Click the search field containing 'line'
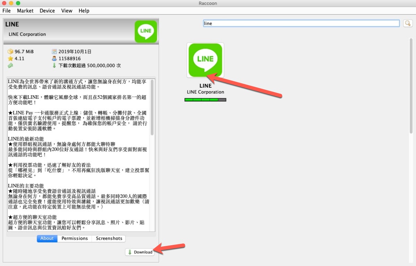 pos(301,23)
